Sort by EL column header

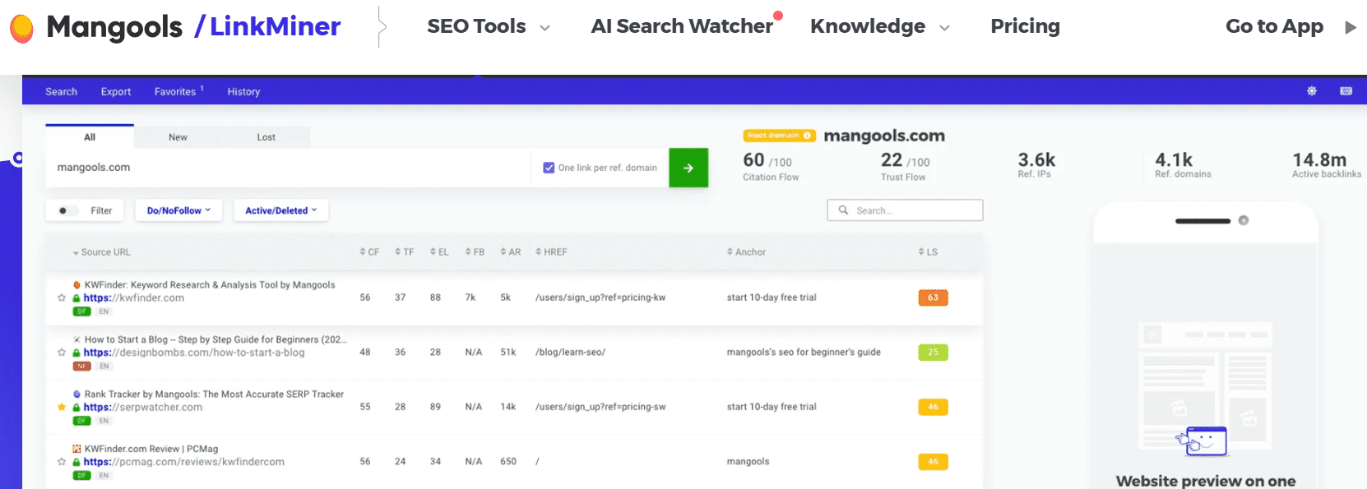[439, 252]
